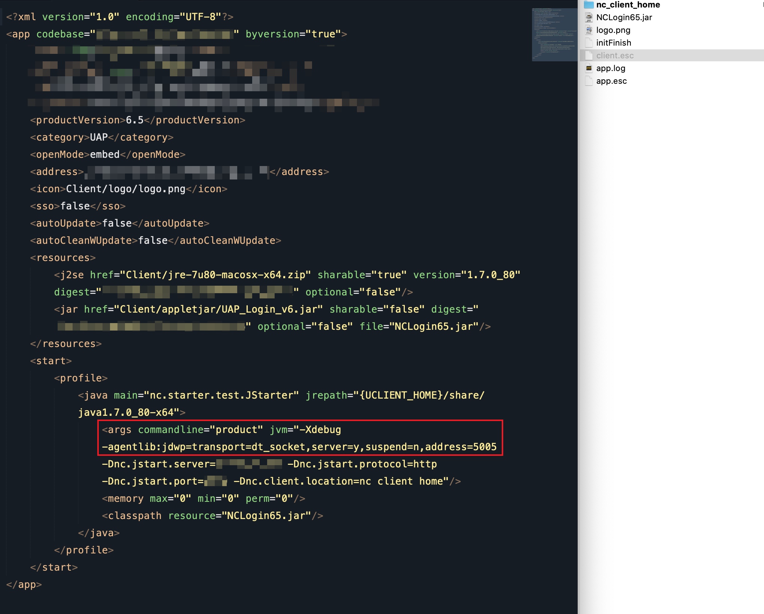The height and width of the screenshot is (614, 764).
Task: Click the jdwp agentlib address=5005 line
Action: pos(299,447)
